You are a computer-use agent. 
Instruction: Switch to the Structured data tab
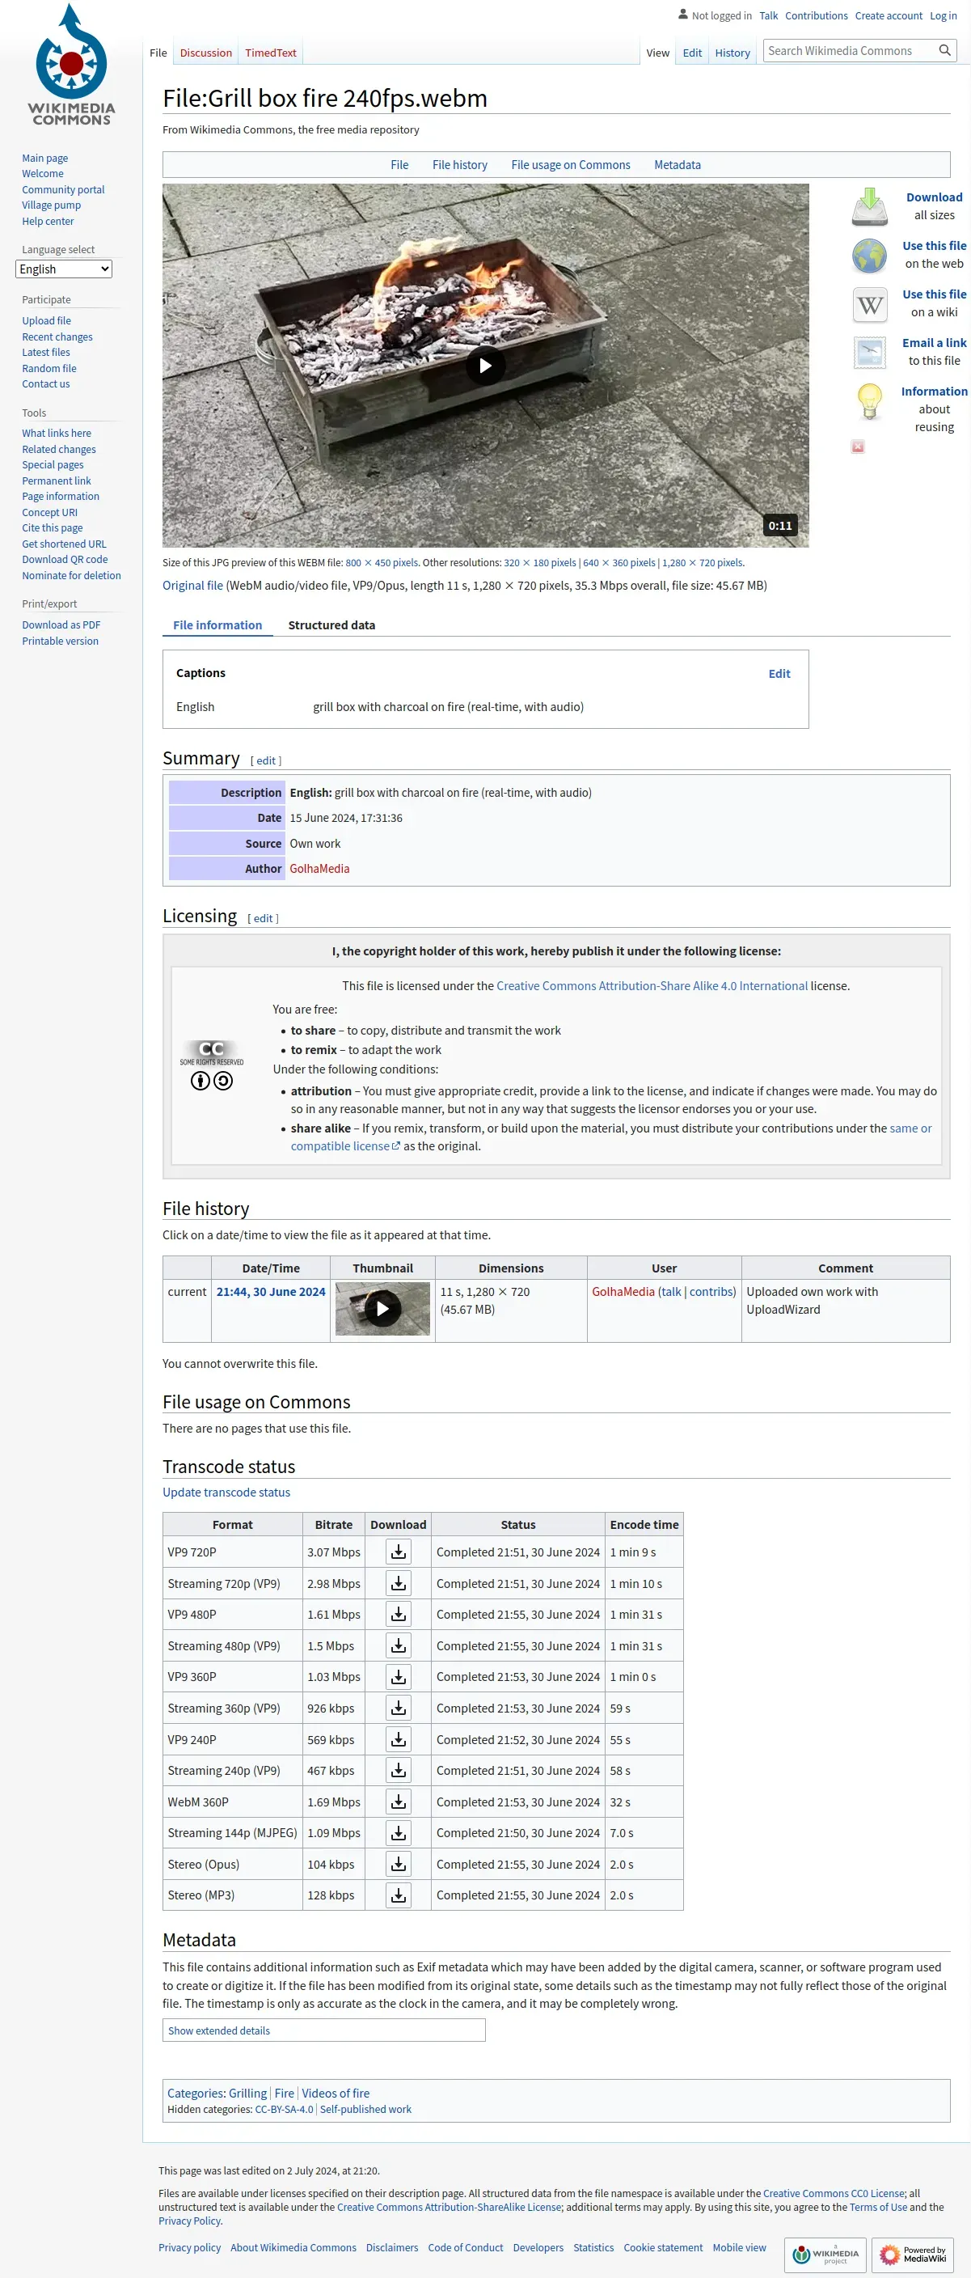point(331,625)
